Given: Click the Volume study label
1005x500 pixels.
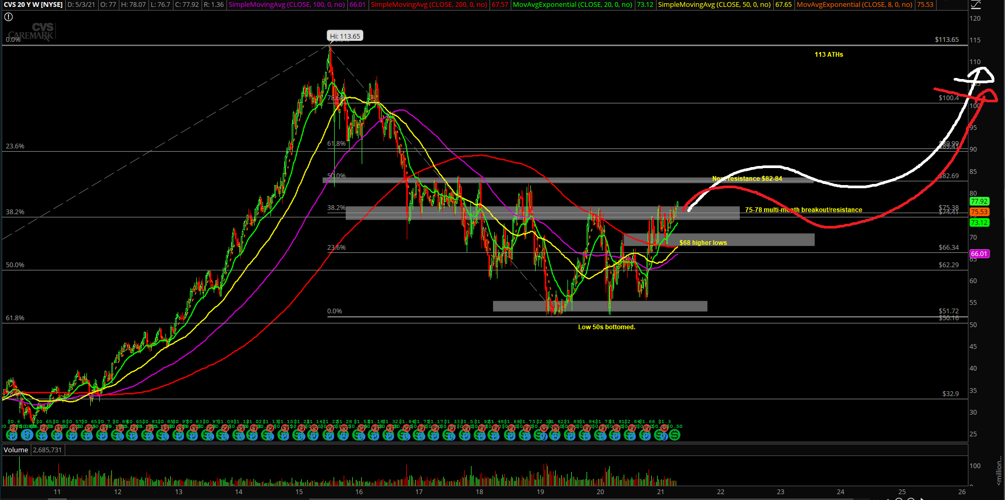Looking at the screenshot, I should tap(16, 450).
